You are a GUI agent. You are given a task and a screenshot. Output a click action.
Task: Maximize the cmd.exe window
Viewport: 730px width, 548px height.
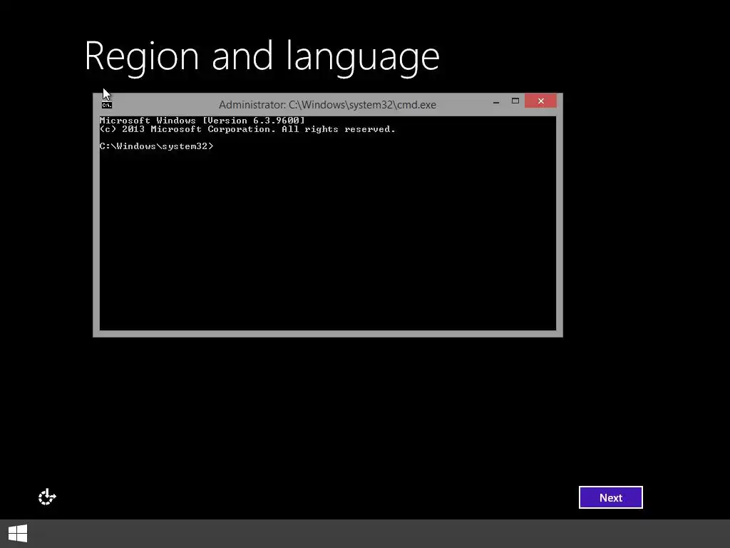click(515, 101)
